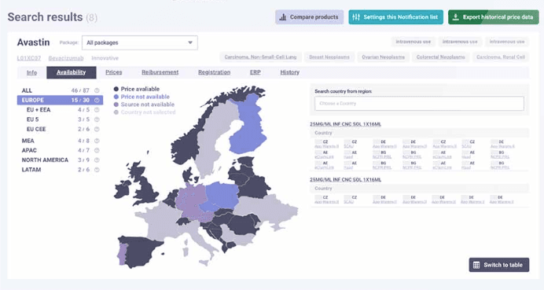The width and height of the screenshot is (544, 290).
Task: Click the Switch to table button
Action: [499, 265]
